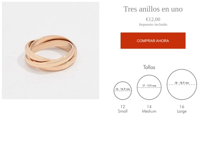The height and width of the screenshot is (156, 208).
Task: Click the euro symbol in the price
Action: pyautogui.click(x=147, y=19)
